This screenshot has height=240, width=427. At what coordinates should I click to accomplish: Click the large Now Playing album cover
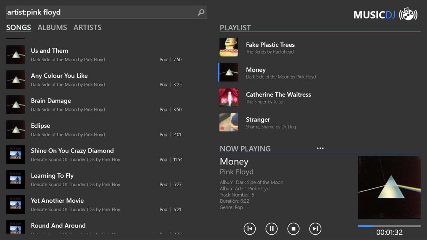[389, 187]
